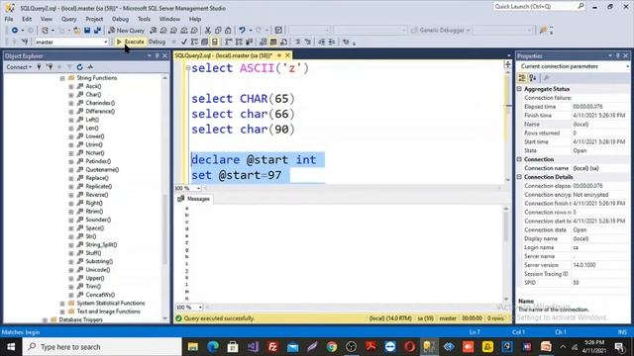Click the Quick Launch search field
Screen dimensions: 634x356
[539, 7]
